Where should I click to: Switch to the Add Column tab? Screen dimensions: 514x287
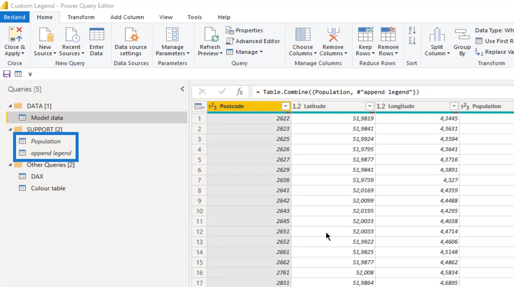pyautogui.click(x=127, y=17)
